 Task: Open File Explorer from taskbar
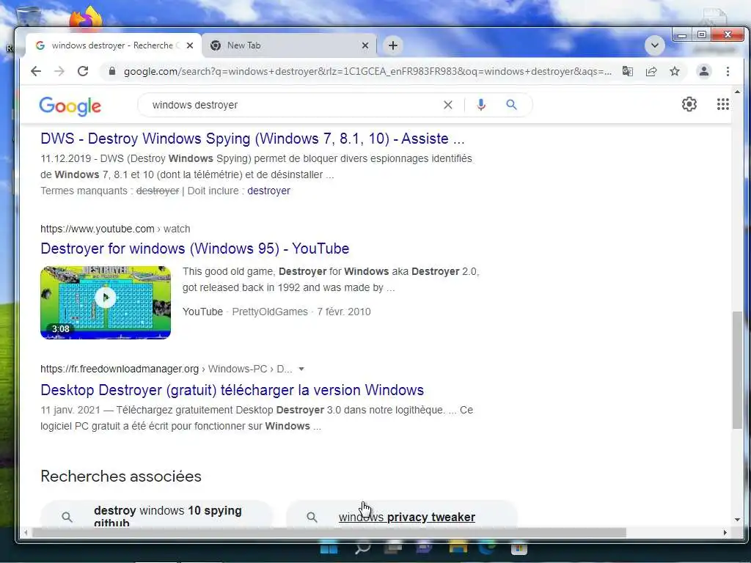458,548
